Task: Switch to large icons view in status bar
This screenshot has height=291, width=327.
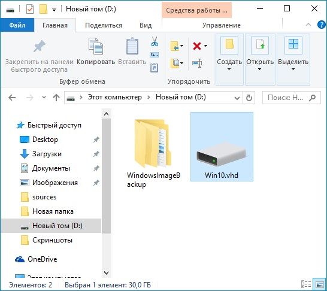Action: pyautogui.click(x=319, y=284)
